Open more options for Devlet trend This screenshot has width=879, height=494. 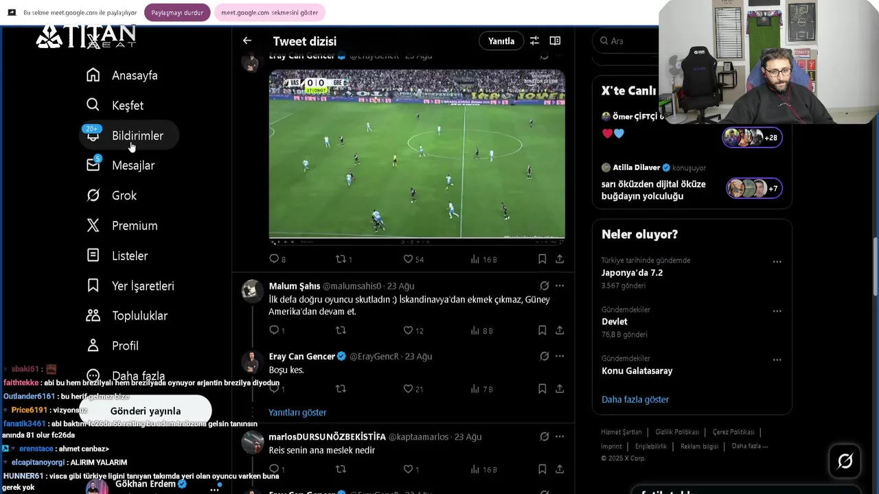coord(777,311)
